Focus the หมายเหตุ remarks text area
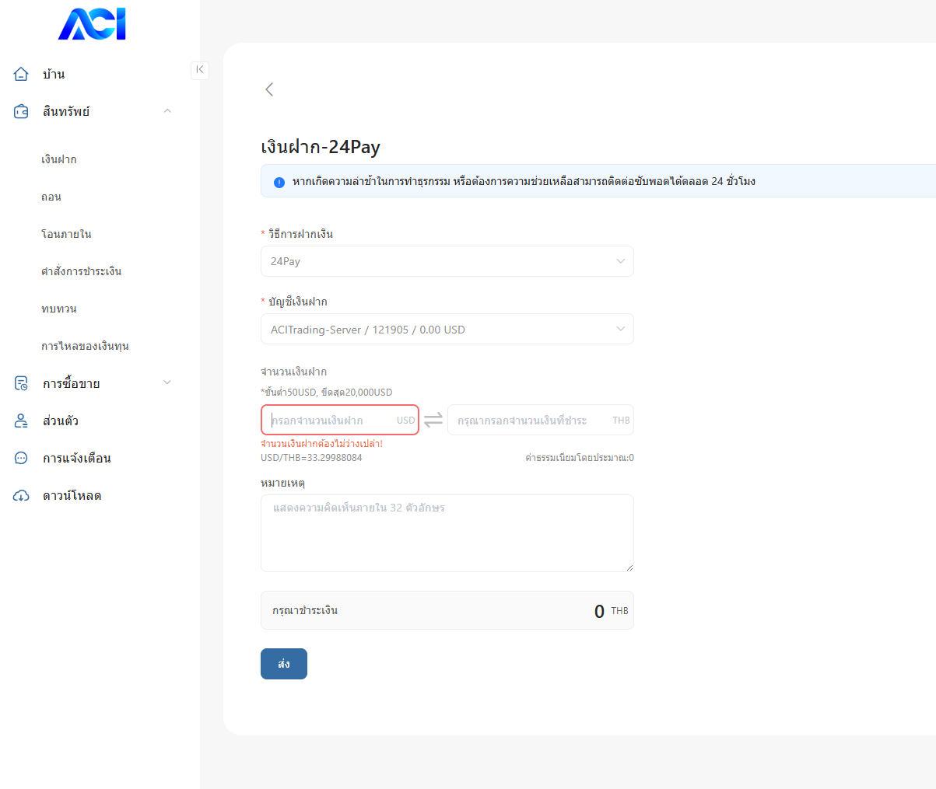The width and height of the screenshot is (936, 789). [x=447, y=533]
